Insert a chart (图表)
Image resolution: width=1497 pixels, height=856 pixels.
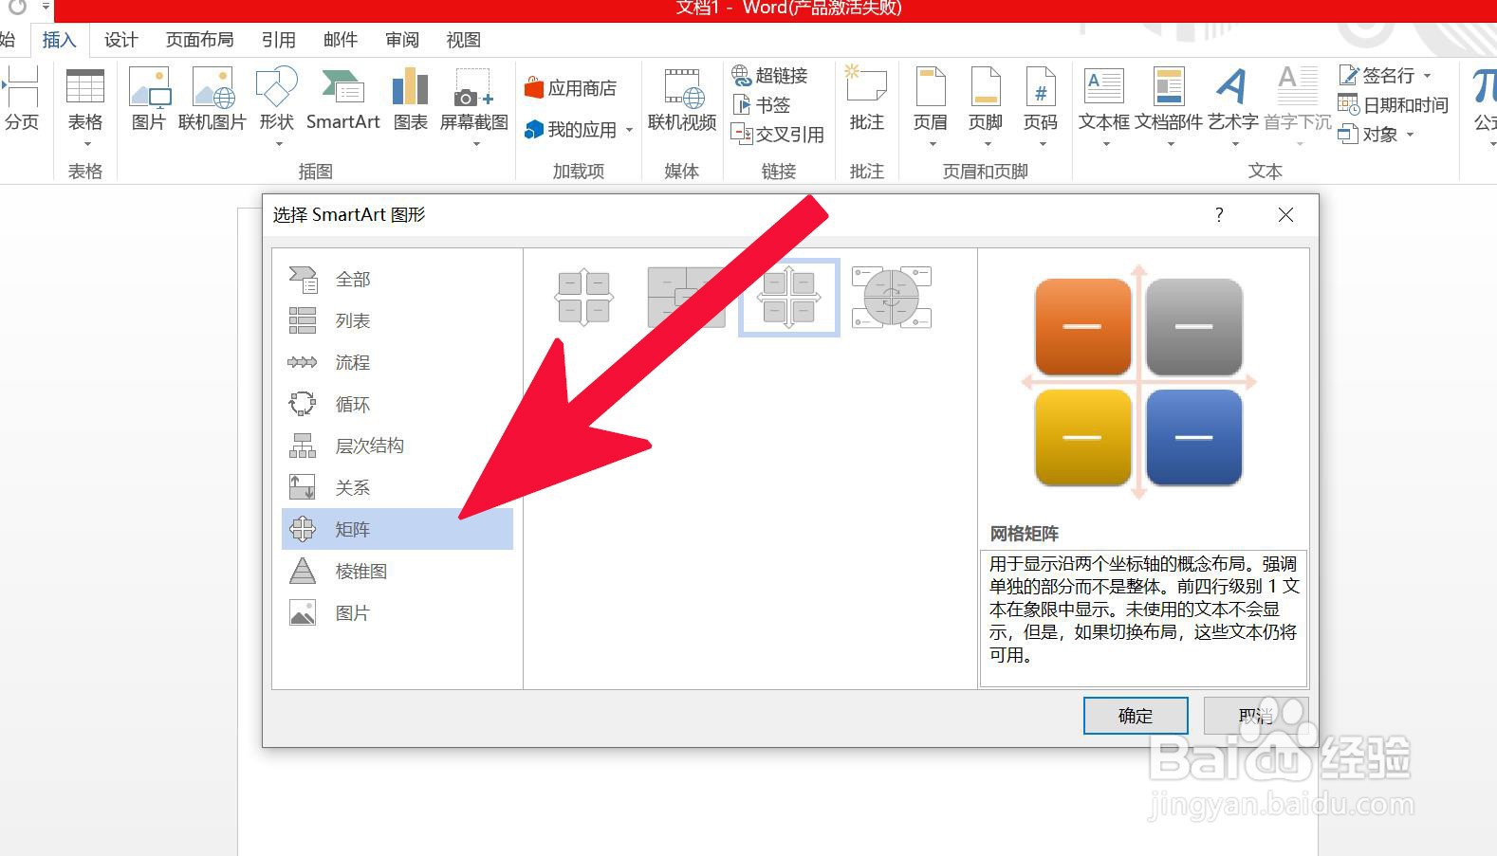pyautogui.click(x=410, y=99)
